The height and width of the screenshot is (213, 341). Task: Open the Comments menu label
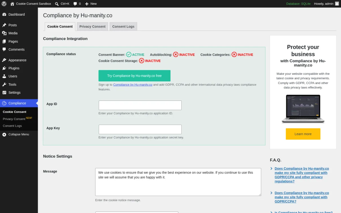click(x=16, y=49)
